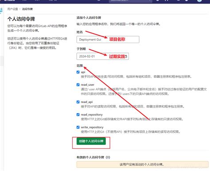210x171 pixels.
Task: Click the 'read_api' scope label text
Action: [87, 102]
